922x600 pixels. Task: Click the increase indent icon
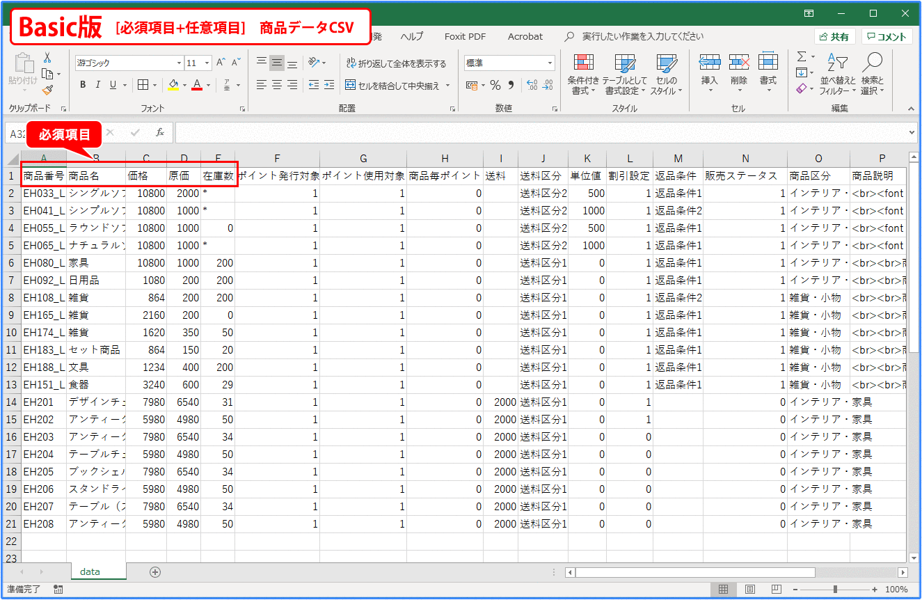pyautogui.click(x=328, y=85)
